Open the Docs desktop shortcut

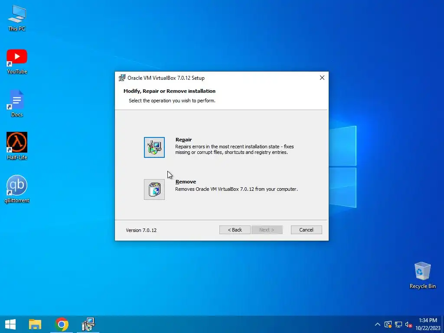17,104
